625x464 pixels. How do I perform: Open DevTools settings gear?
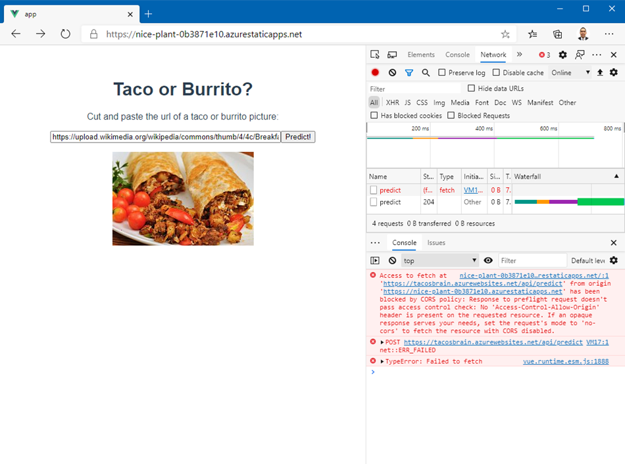click(562, 55)
